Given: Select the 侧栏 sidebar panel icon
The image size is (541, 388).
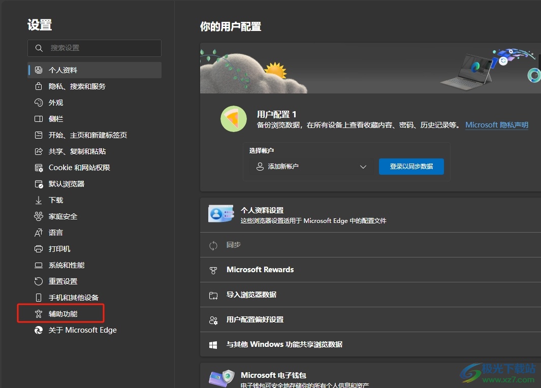Looking at the screenshot, I should point(39,119).
